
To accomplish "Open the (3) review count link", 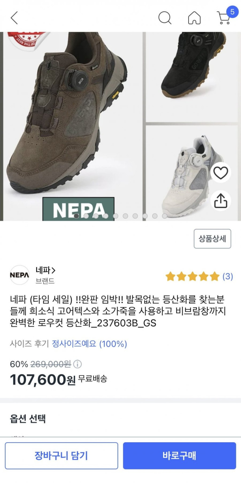I will click(228, 276).
